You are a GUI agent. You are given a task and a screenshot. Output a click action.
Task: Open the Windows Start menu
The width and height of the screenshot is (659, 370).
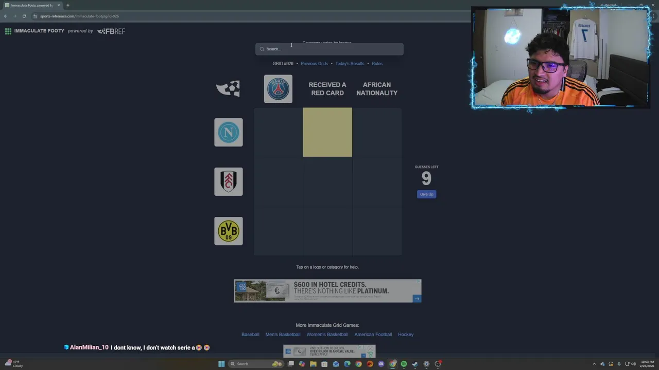pyautogui.click(x=221, y=364)
